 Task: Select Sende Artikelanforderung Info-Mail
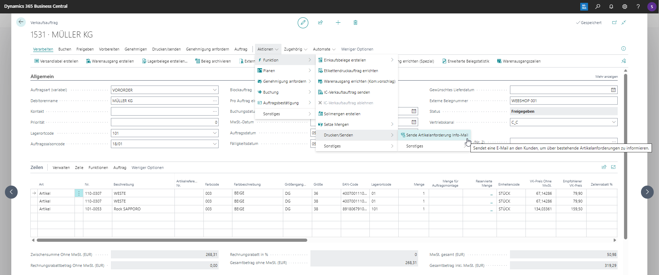pos(437,135)
